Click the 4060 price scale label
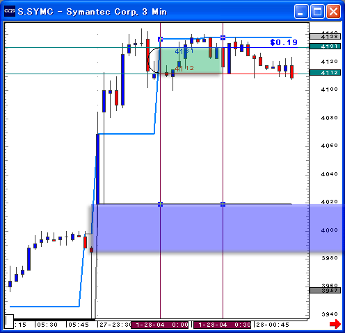Viewport: 345px width, 333px height. (x=329, y=146)
